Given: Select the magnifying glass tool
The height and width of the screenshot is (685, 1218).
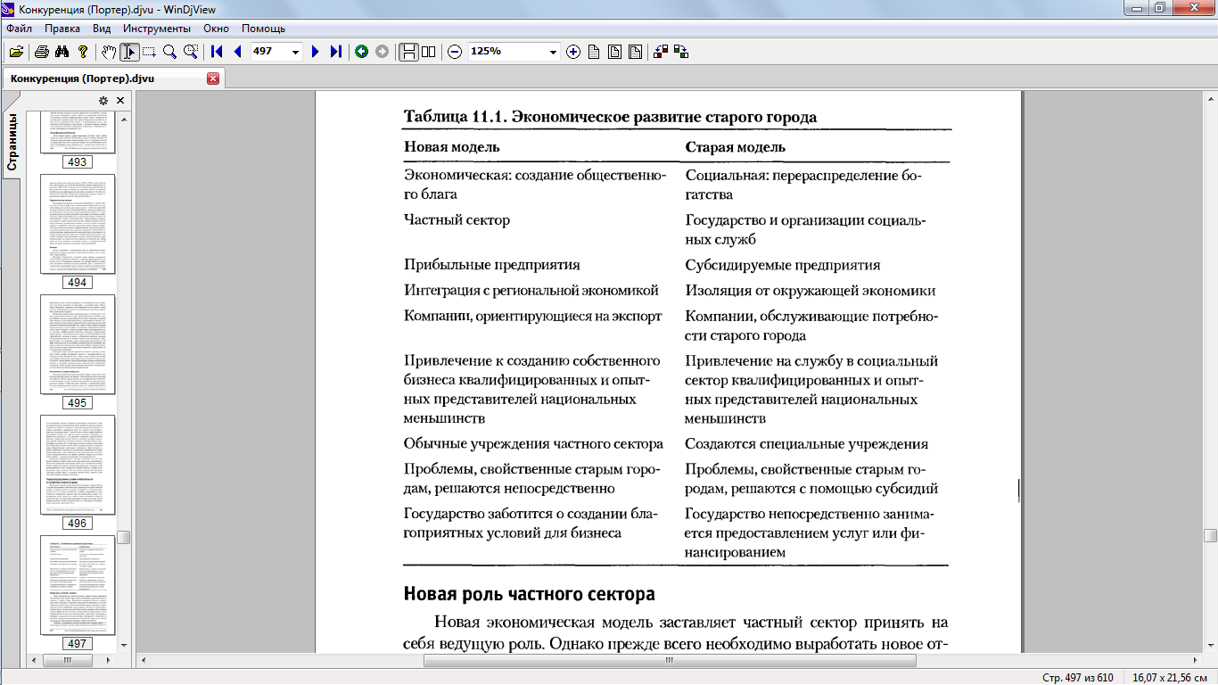Looking at the screenshot, I should [169, 52].
